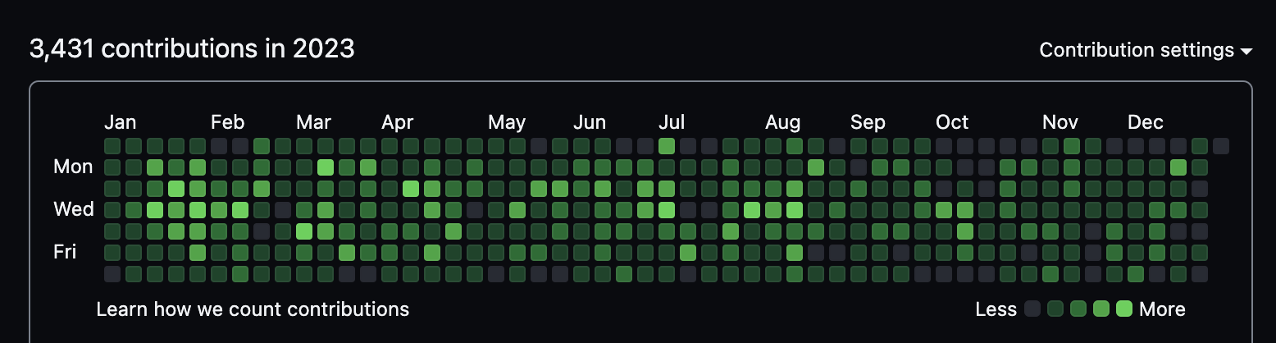The width and height of the screenshot is (1276, 343).
Task: Click the Jun month label
Action: 590,123
